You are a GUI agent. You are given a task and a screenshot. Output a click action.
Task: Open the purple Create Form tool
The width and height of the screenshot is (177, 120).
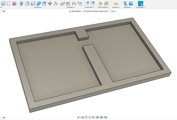click(14, 4)
